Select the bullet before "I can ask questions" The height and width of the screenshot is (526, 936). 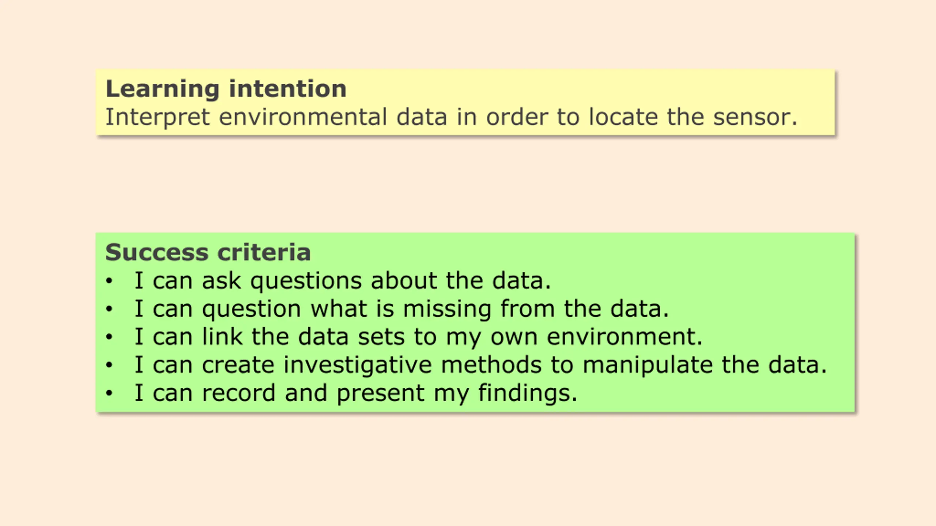coord(109,281)
